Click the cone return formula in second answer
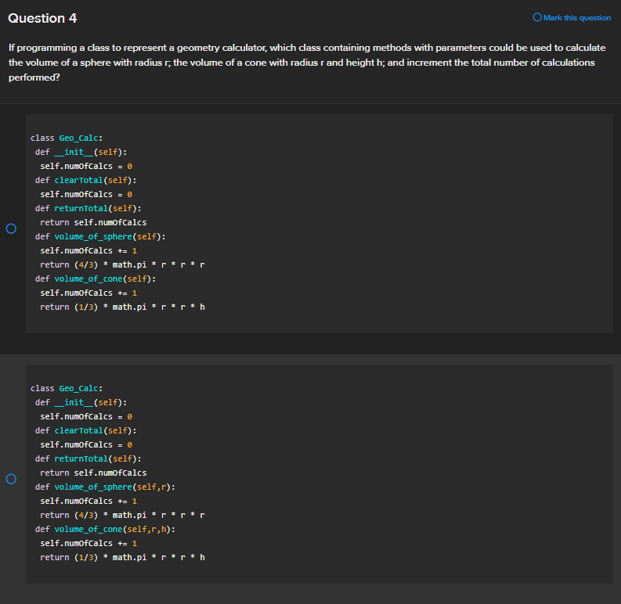621x604 pixels. tap(122, 557)
